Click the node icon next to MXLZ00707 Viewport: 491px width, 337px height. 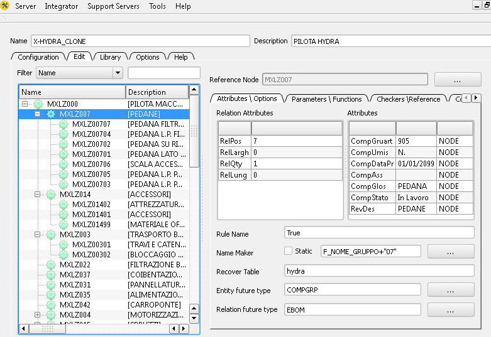click(x=63, y=124)
